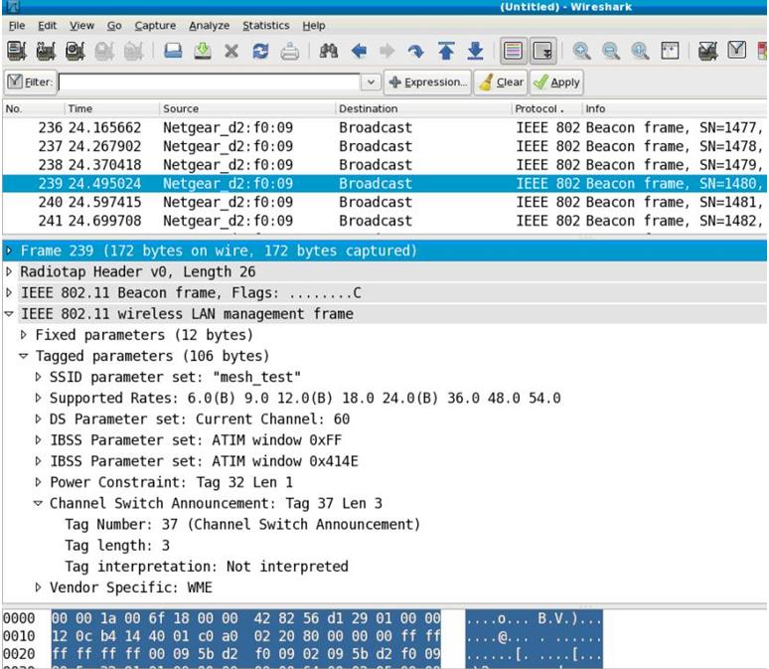
Task: Open the display filters funnel icon
Action: pyautogui.click(x=736, y=50)
